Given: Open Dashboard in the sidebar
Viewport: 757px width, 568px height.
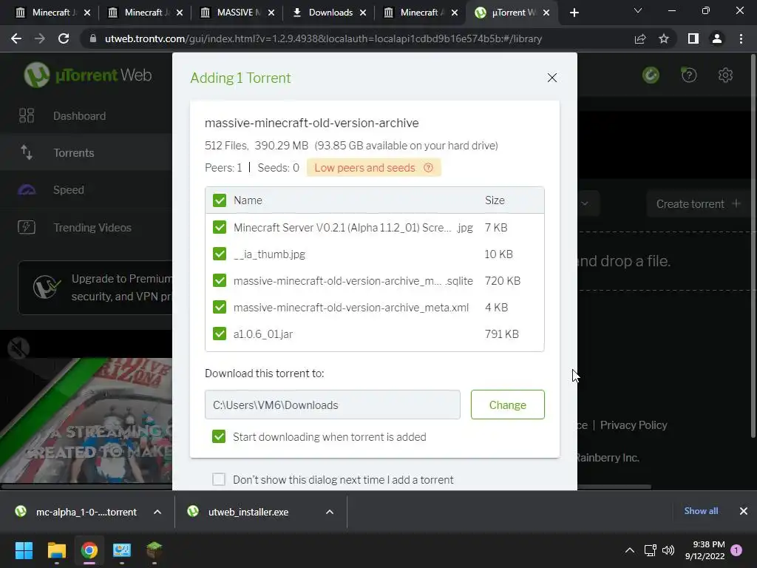Looking at the screenshot, I should (86, 116).
